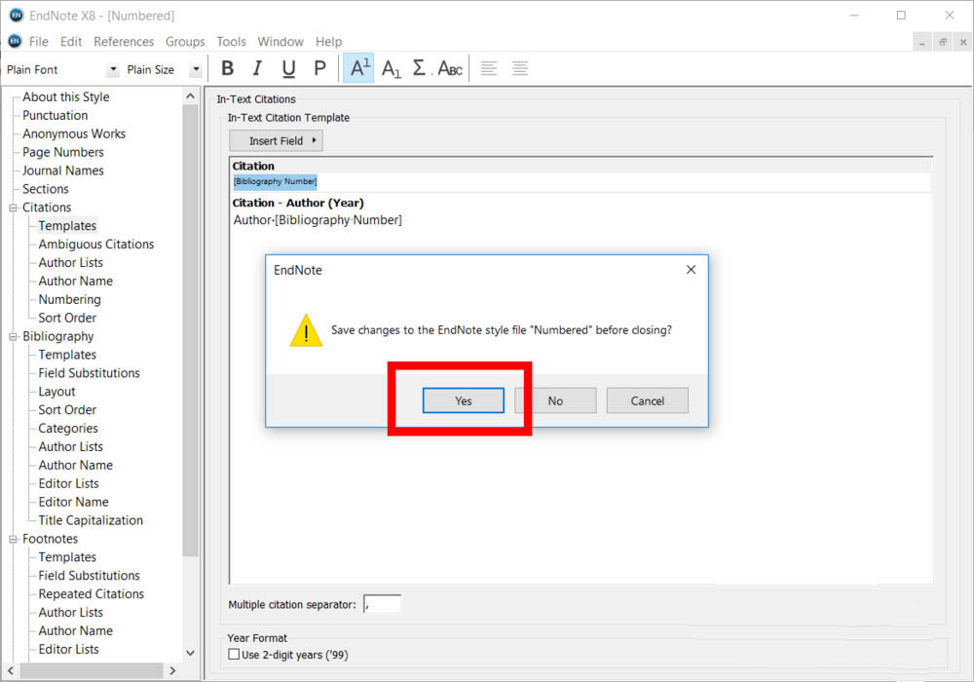Select Categories under Bibliography
Screen dimensions: 974x682
[x=68, y=429]
